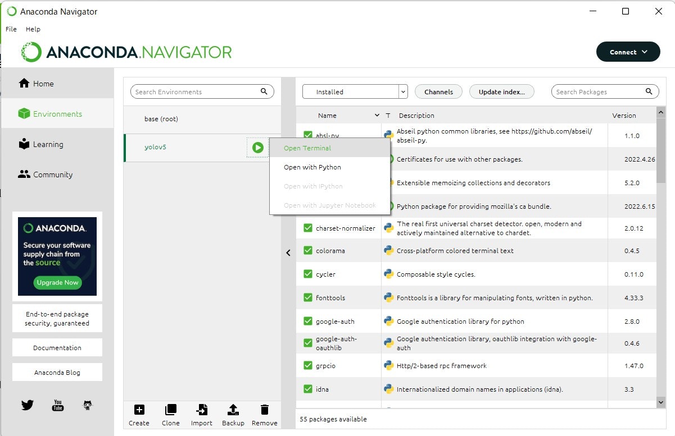Click the Description column header

coord(416,116)
